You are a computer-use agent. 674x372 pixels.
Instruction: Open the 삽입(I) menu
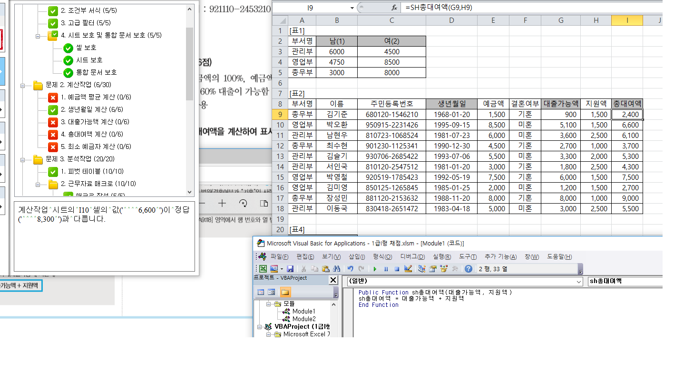[x=357, y=256]
